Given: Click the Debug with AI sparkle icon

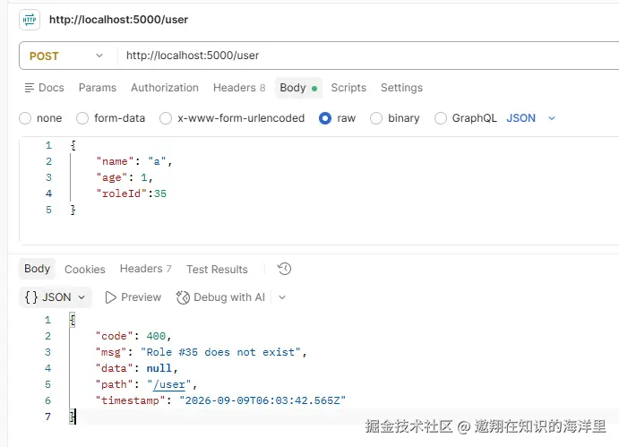Looking at the screenshot, I should coord(183,297).
